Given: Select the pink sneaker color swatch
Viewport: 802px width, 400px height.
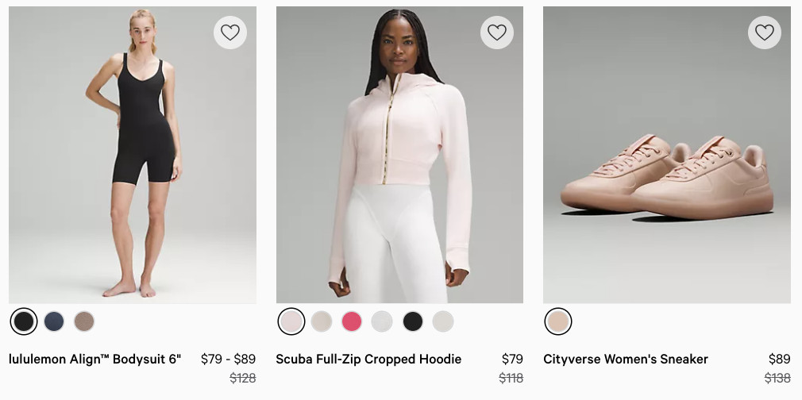Looking at the screenshot, I should click(558, 321).
